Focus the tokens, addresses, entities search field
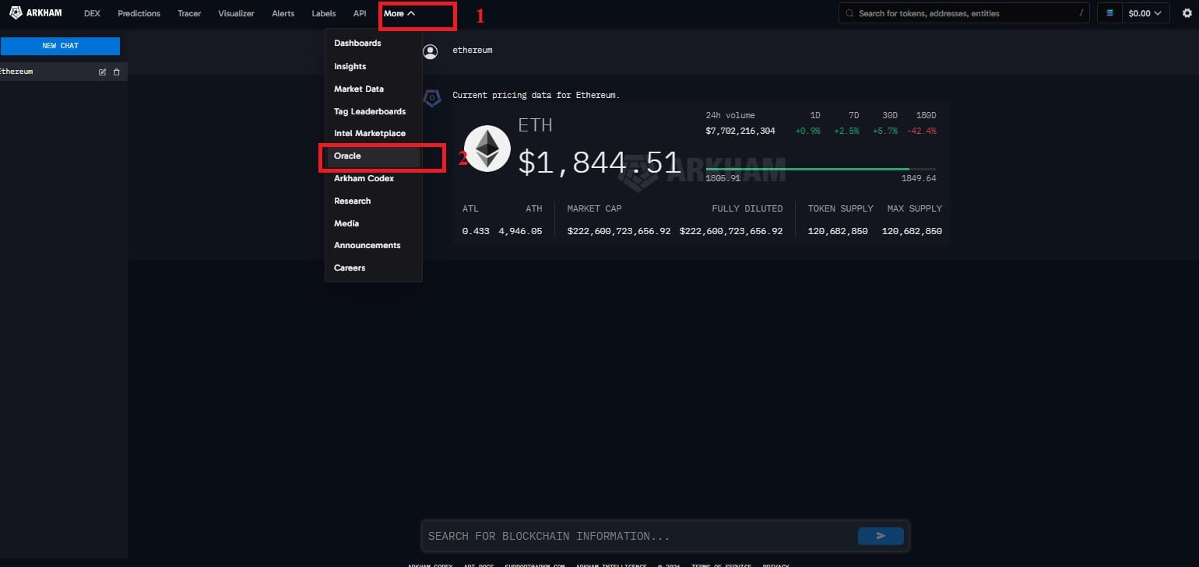This screenshot has width=1199, height=567. click(964, 13)
